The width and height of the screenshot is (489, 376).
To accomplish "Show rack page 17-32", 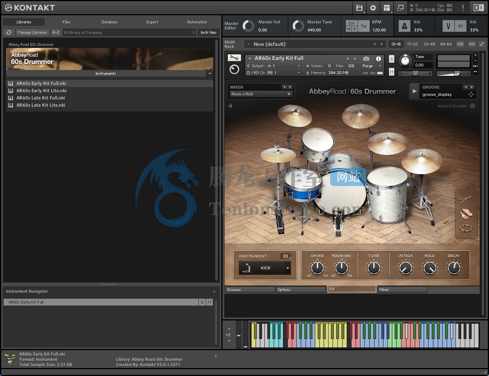I will click(x=412, y=44).
